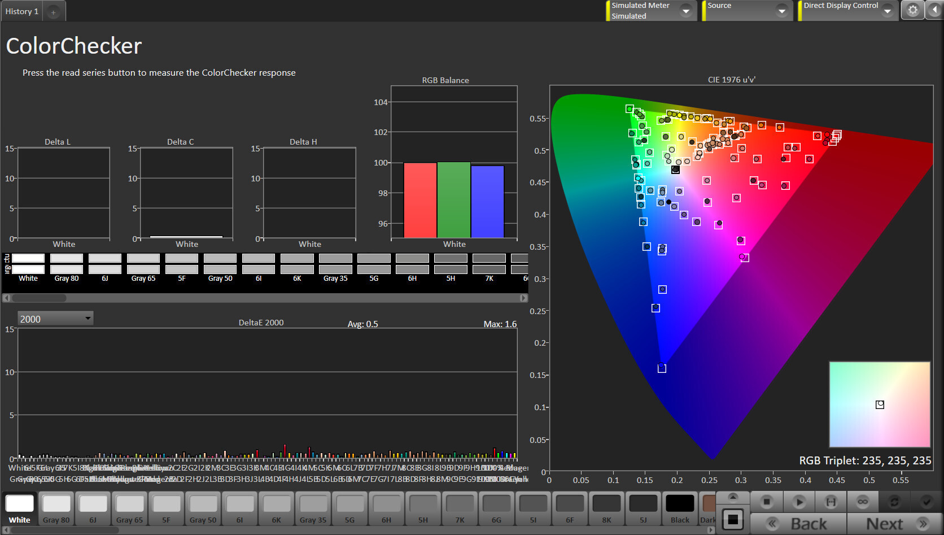
Task: Click the stop measurement icon
Action: coord(766,501)
